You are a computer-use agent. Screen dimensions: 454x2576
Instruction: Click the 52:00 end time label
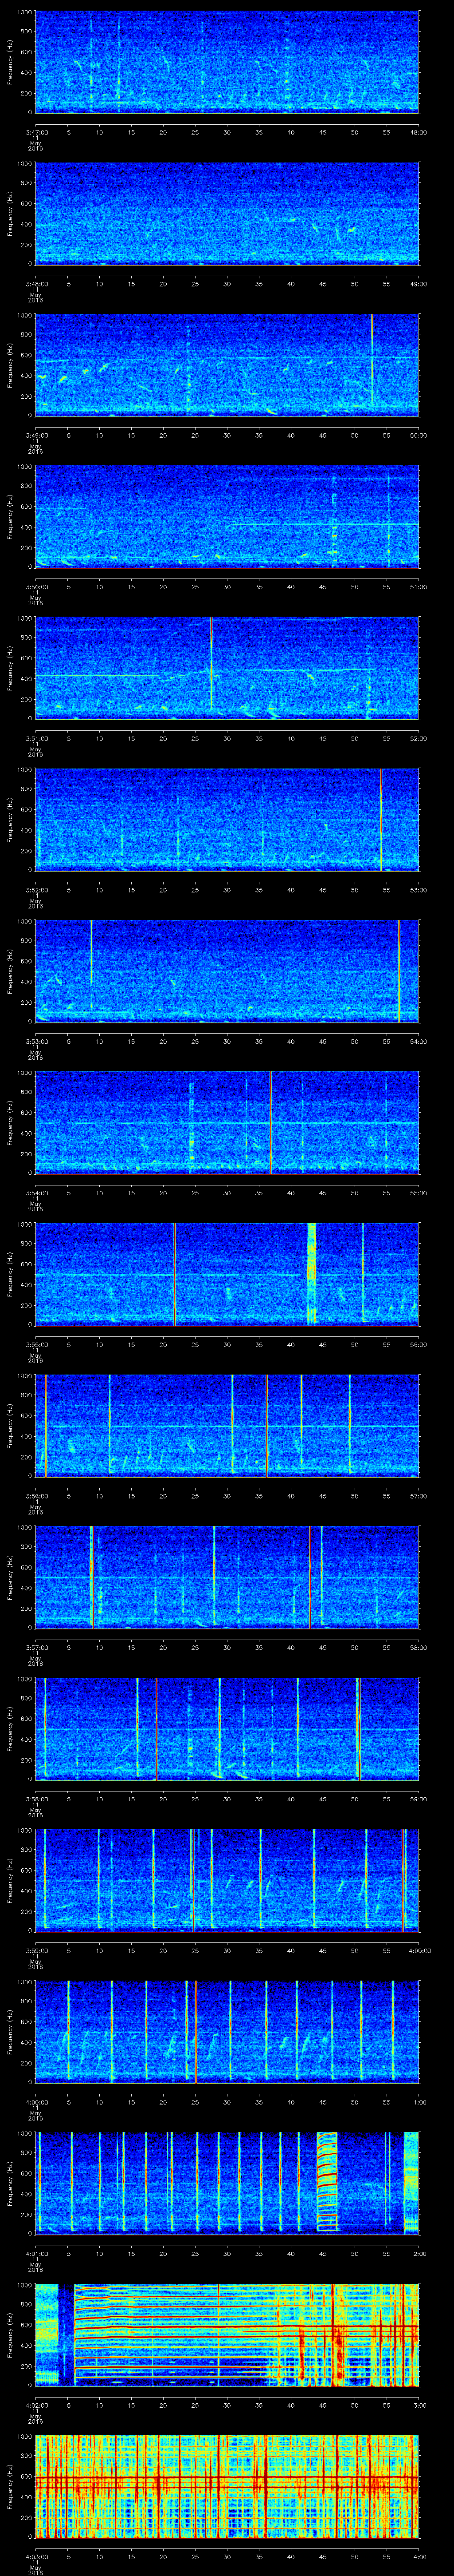[x=418, y=739]
